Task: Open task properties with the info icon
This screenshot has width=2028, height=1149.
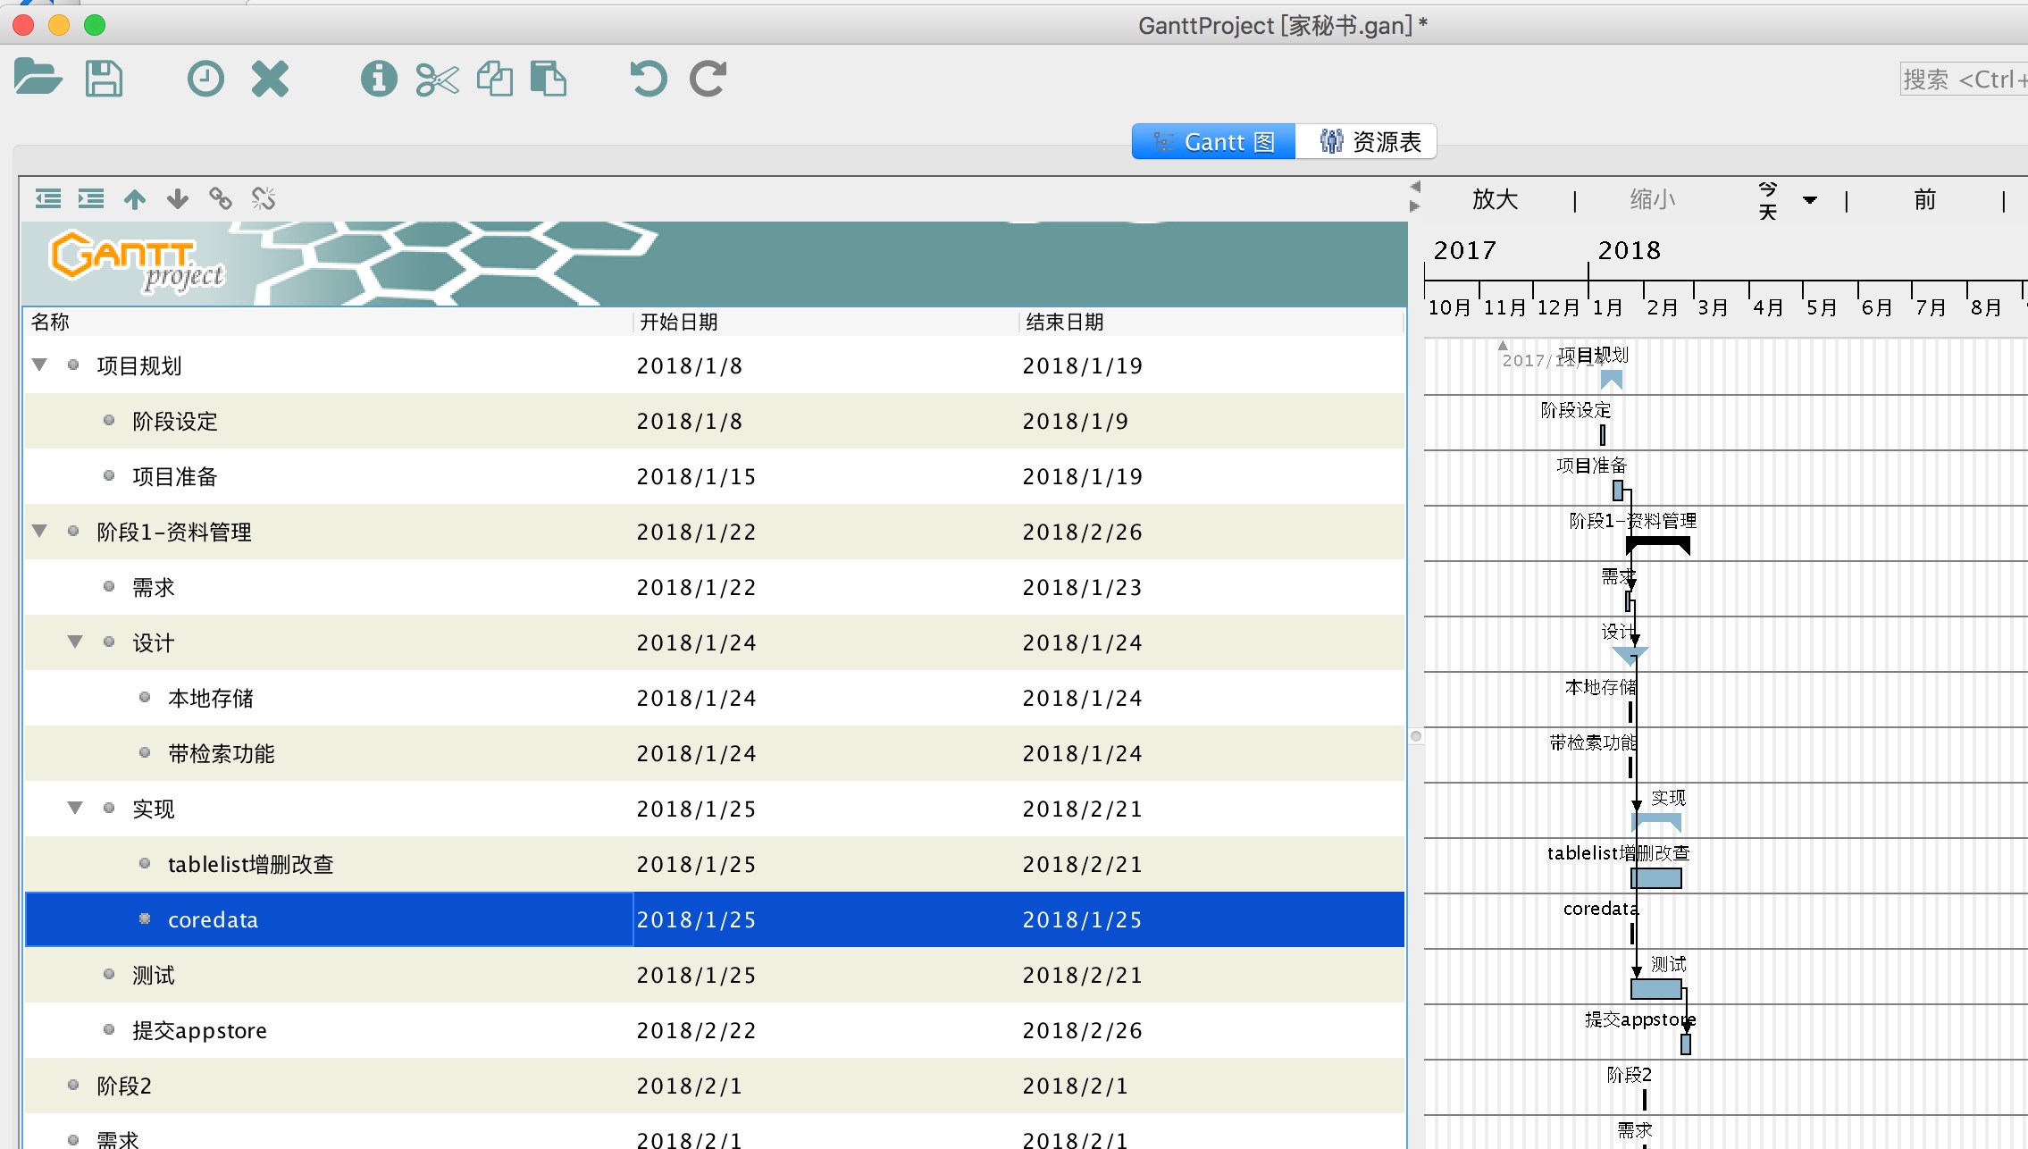Action: (379, 79)
